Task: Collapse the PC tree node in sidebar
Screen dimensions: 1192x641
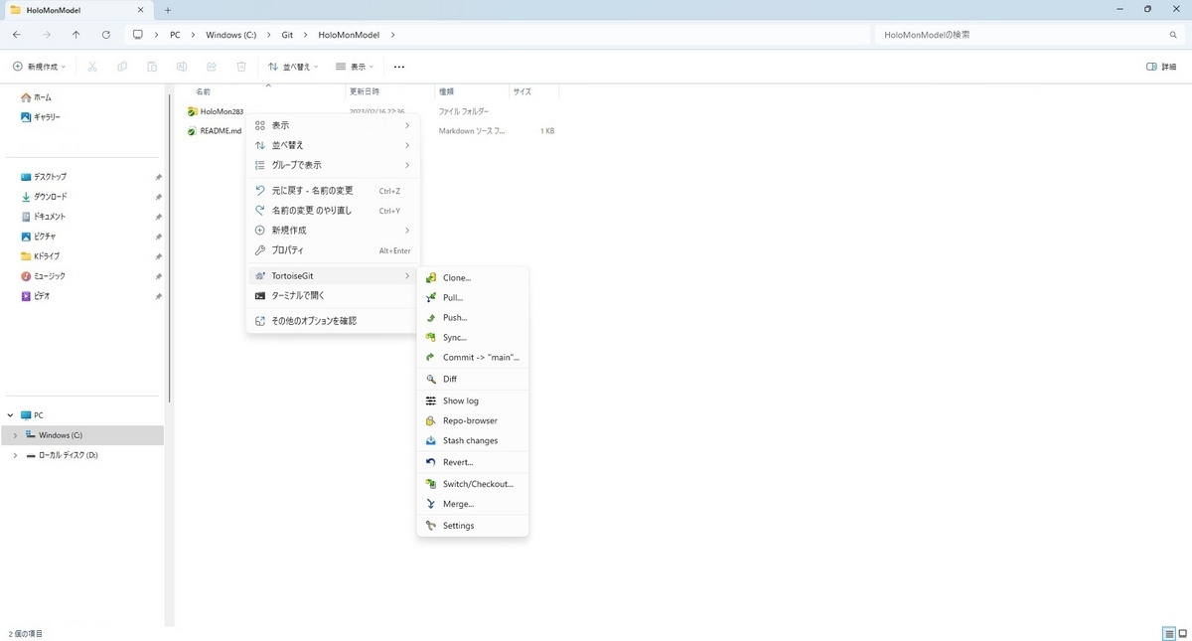Action: click(10, 414)
